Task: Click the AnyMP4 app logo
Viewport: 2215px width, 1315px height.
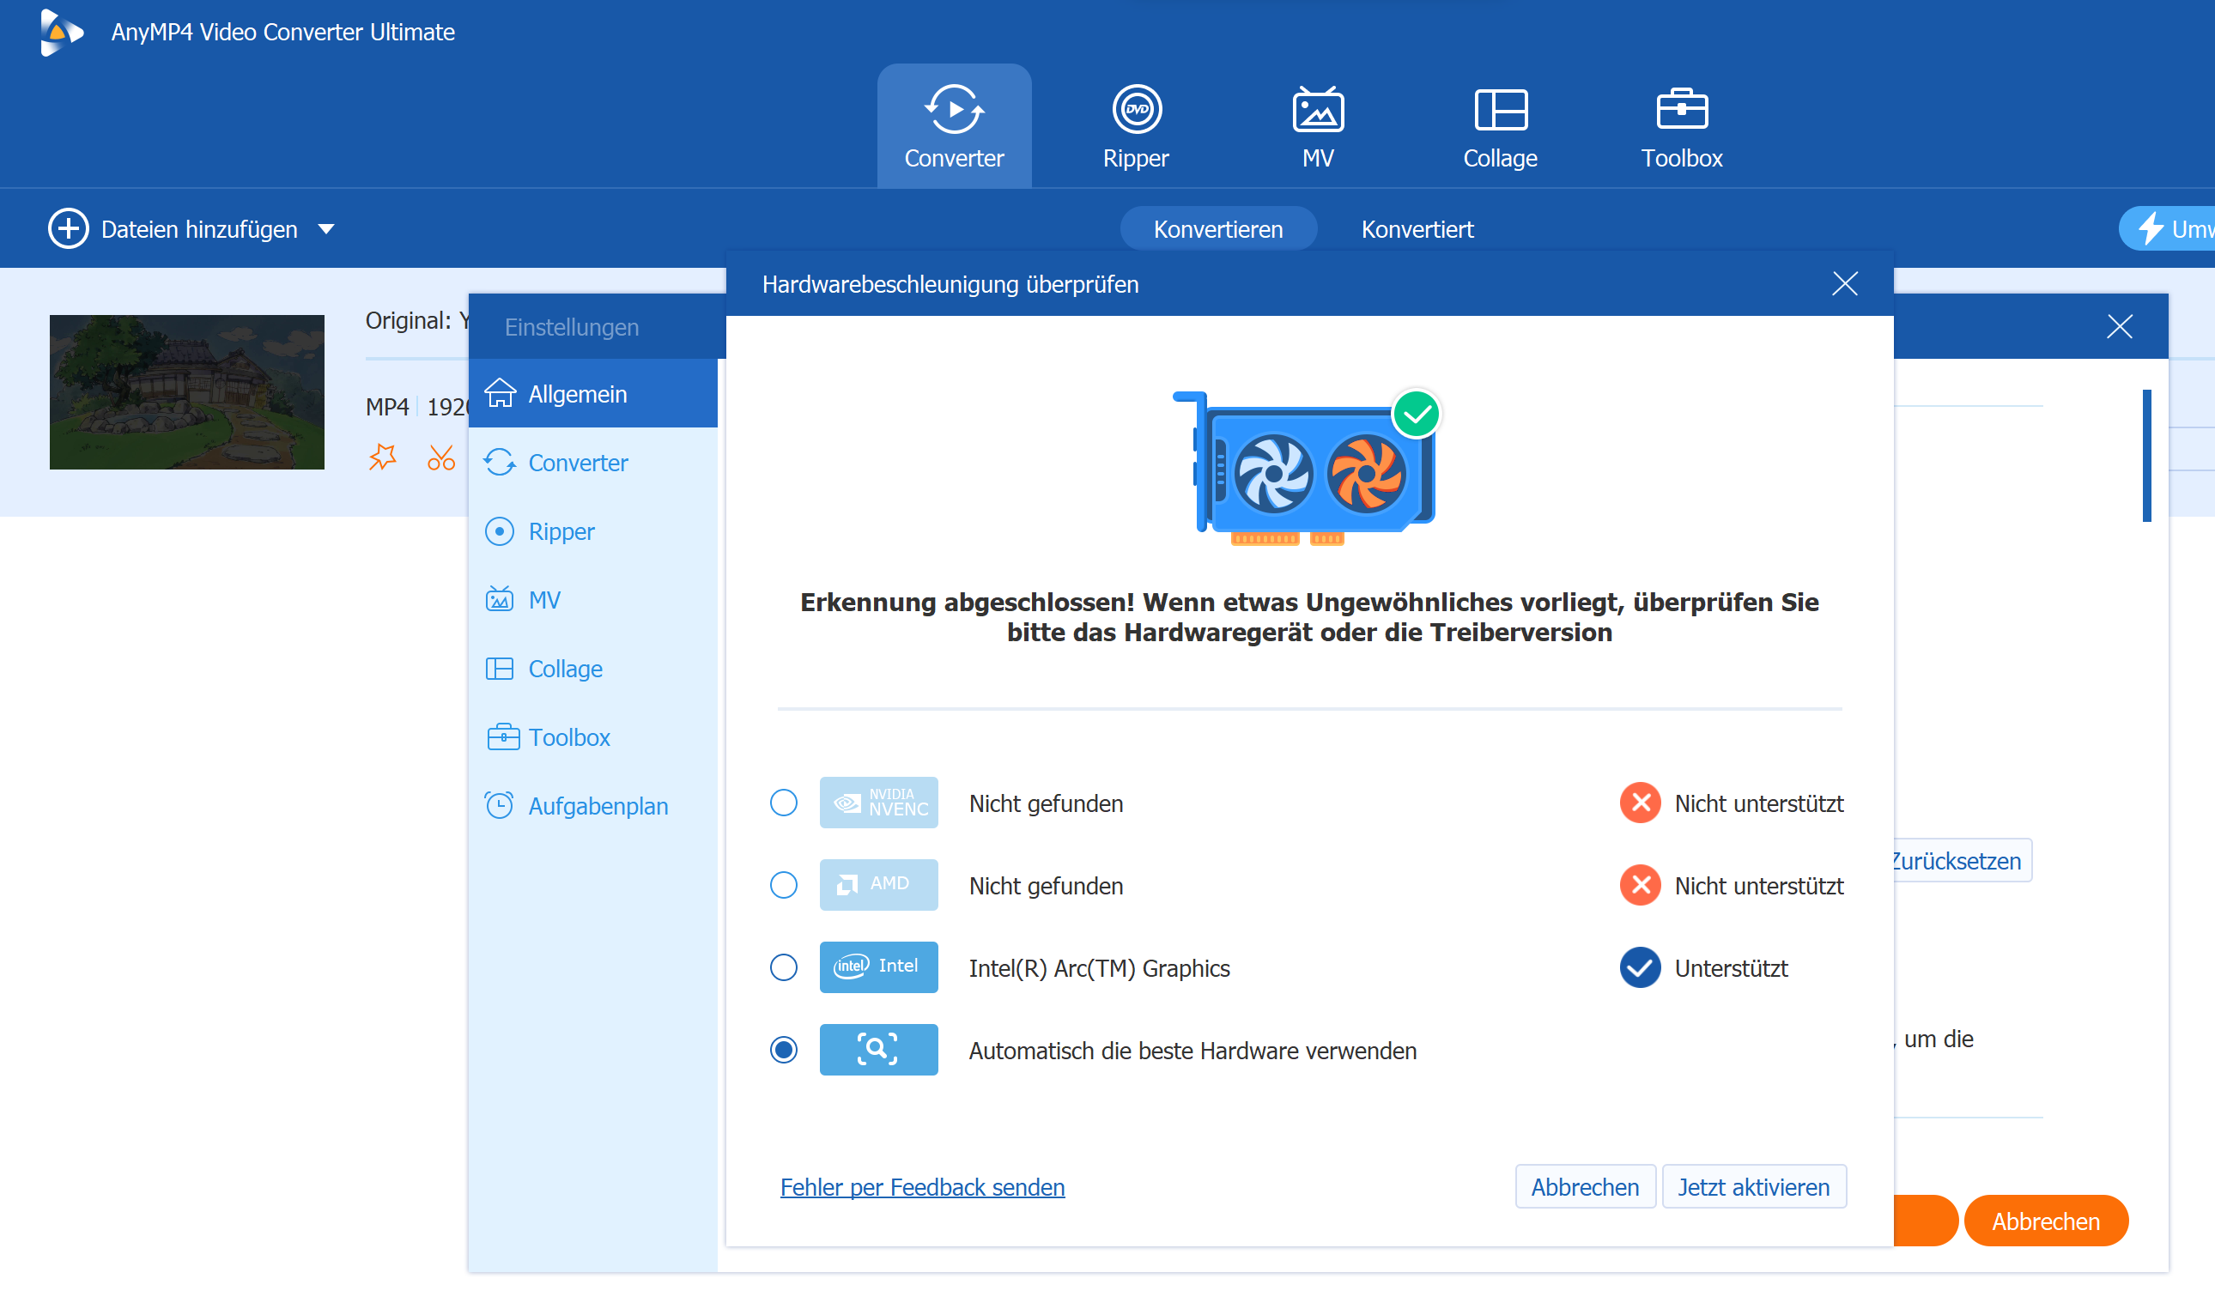Action: [x=60, y=33]
